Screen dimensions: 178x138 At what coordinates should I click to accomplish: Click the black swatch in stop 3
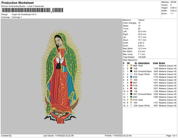point(131,71)
